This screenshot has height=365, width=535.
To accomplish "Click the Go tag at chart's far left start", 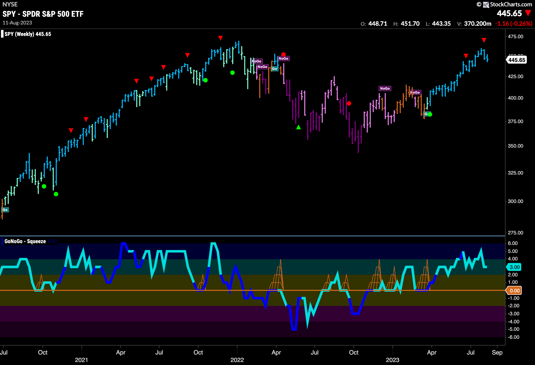I will 5,210.
